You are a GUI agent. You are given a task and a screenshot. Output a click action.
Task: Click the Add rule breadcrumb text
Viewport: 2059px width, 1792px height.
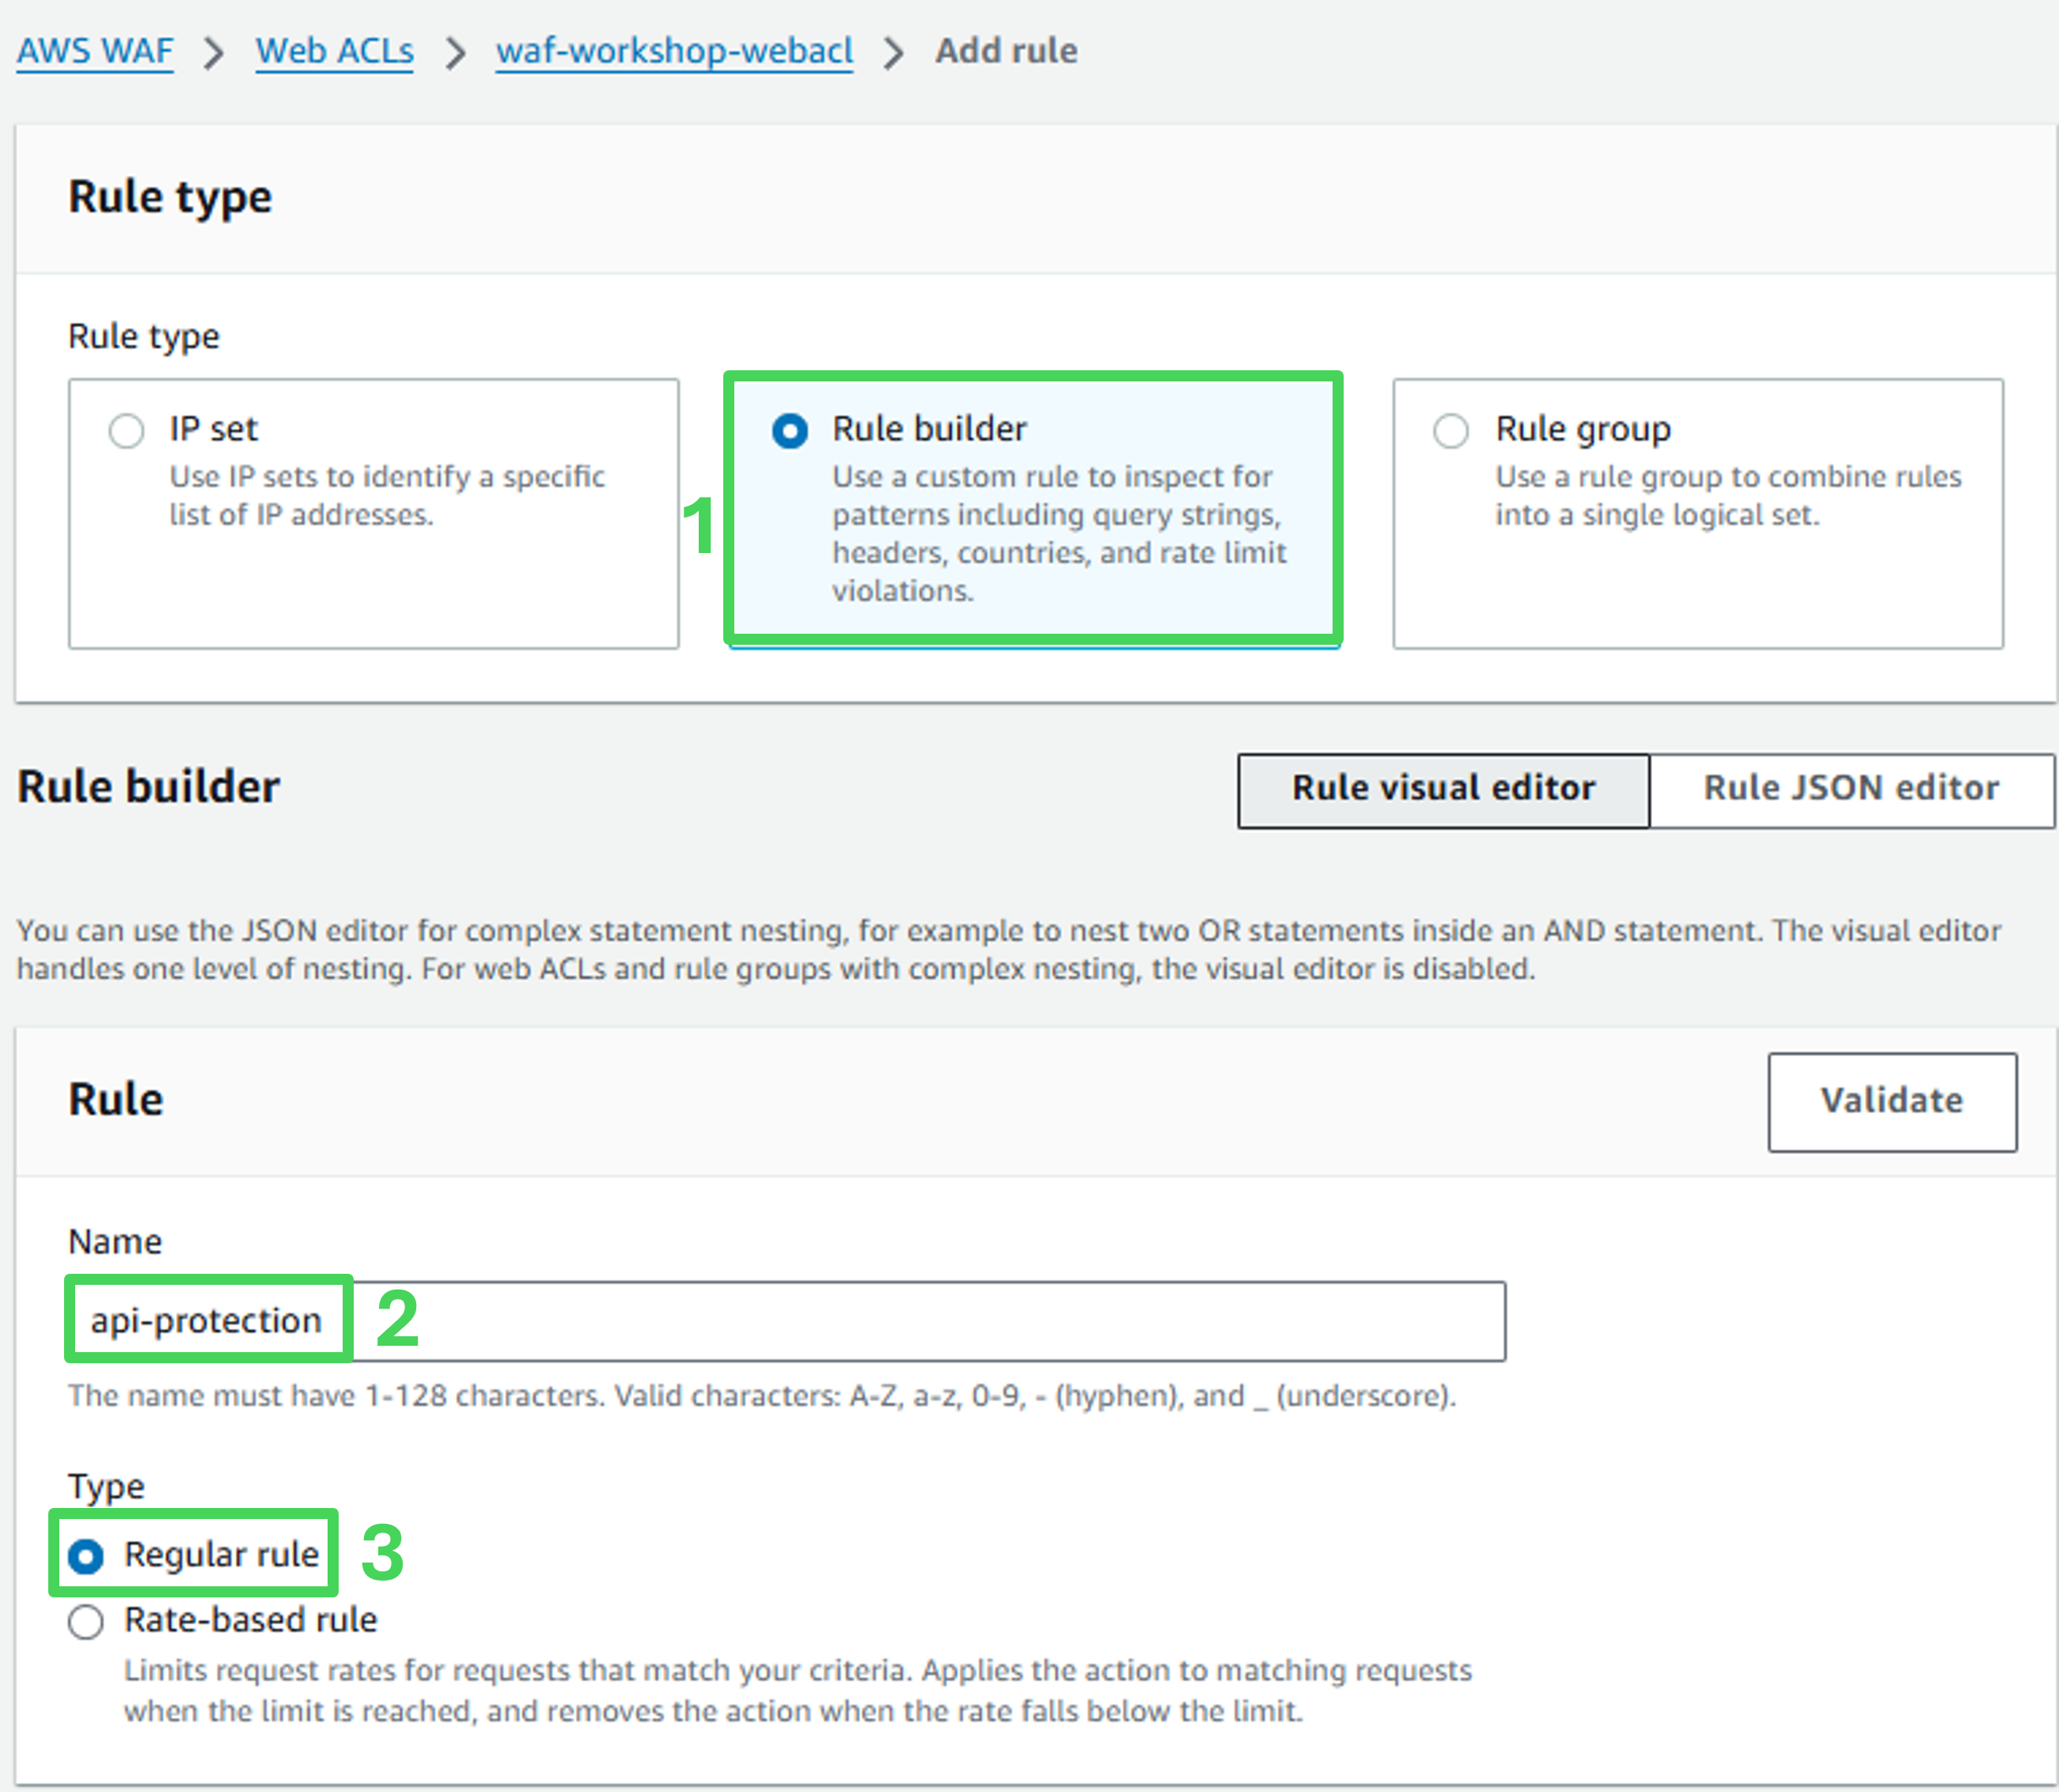1006,51
